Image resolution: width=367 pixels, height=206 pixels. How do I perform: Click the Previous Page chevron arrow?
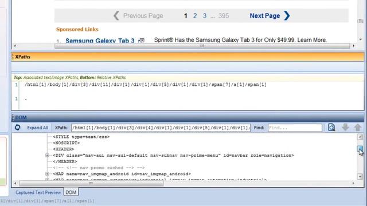point(116,15)
